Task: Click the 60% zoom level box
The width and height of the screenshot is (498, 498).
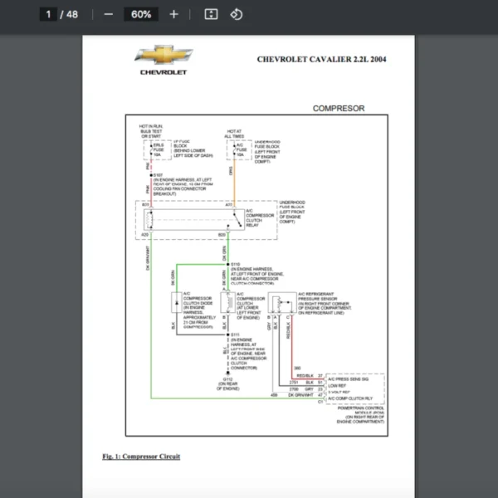Action: tap(140, 14)
